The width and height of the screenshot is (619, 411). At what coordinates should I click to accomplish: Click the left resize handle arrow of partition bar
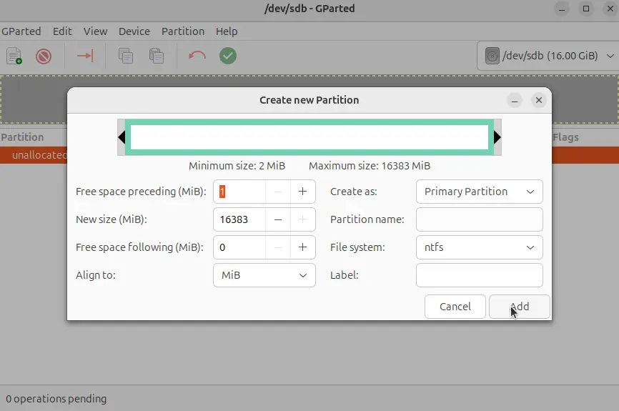[x=122, y=137]
